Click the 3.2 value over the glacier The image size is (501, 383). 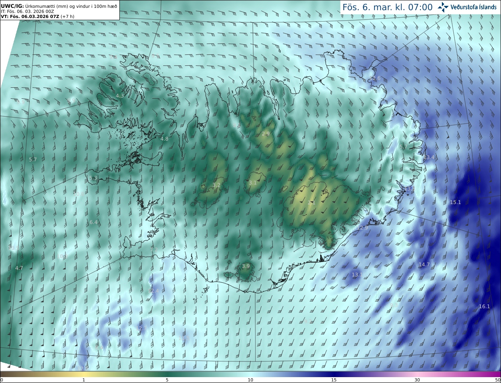pos(216,185)
